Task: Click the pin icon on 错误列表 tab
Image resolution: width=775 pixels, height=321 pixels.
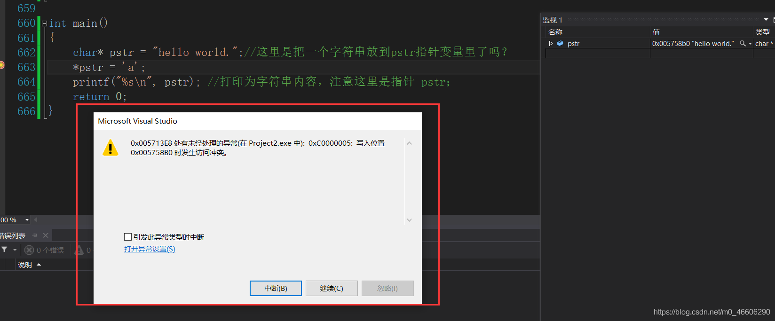Action: click(34, 235)
